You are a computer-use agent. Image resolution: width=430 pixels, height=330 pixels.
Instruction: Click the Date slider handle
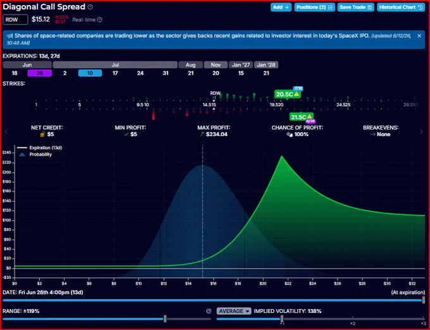pos(424,300)
